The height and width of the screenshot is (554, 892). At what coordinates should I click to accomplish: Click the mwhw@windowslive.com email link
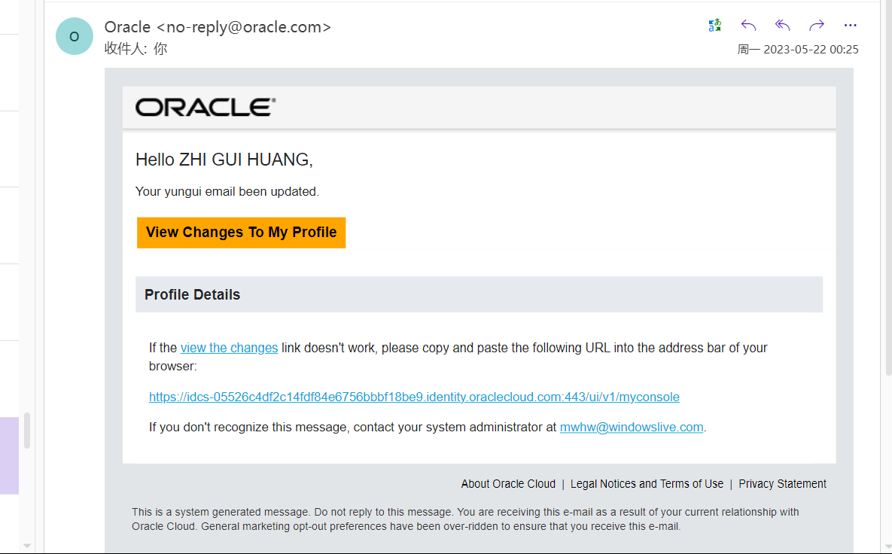pos(632,427)
